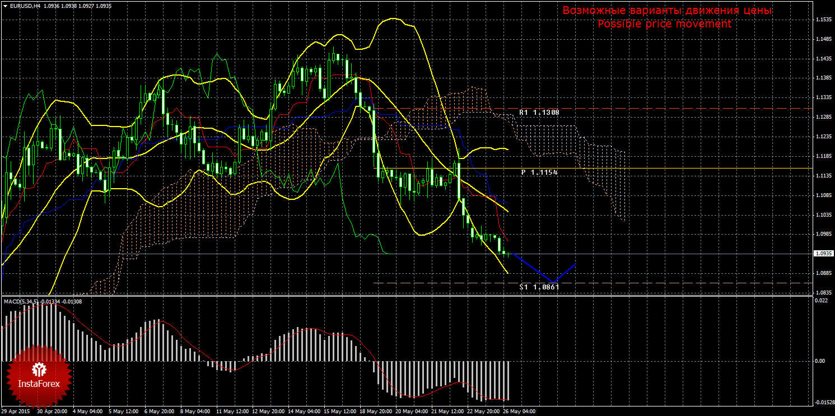Click the 18 May 20:00 time label
835x416 pixels.
(x=375, y=412)
